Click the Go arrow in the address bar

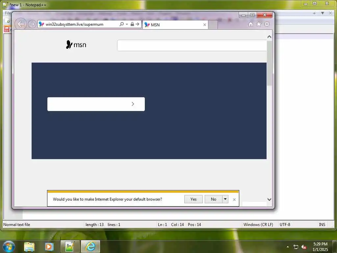coord(138,24)
